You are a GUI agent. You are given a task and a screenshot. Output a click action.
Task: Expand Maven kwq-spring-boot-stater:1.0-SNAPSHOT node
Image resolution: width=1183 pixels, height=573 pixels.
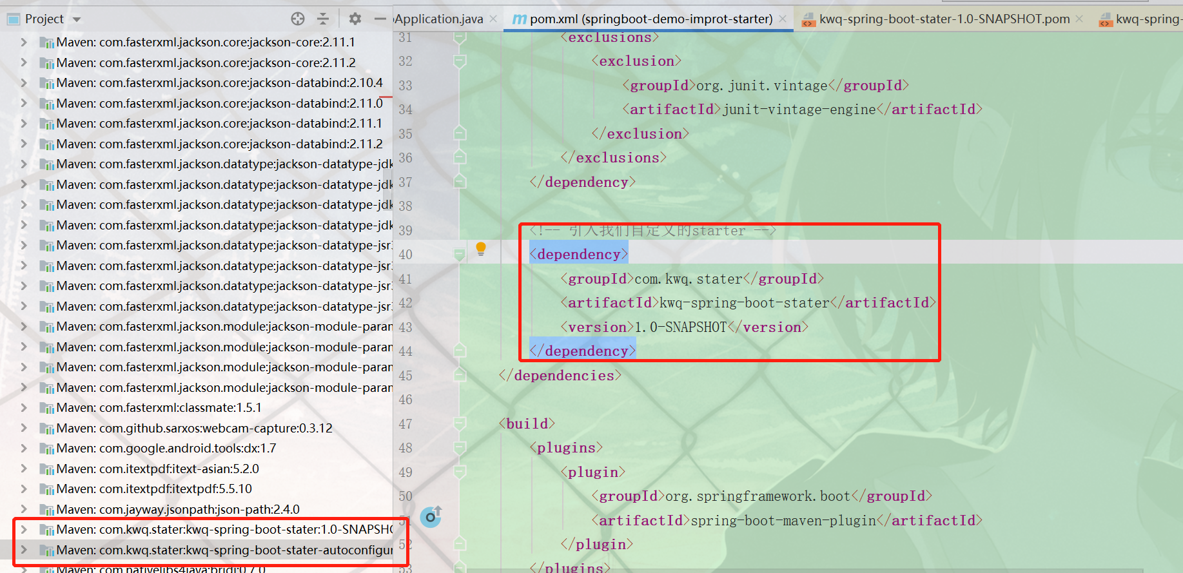click(x=24, y=529)
